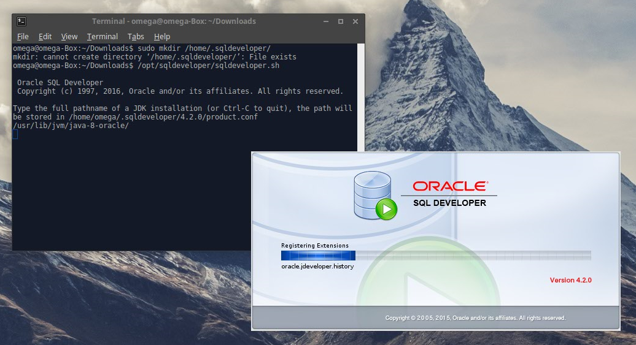Open the File menu in Terminal

coord(23,37)
